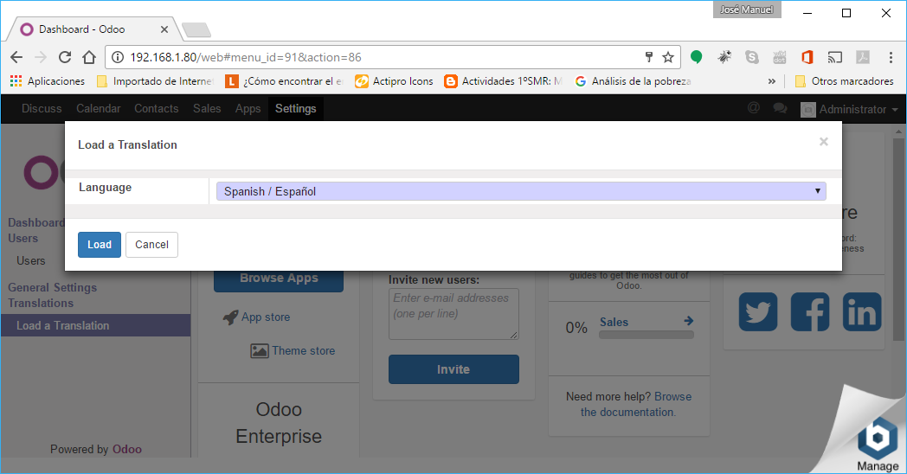Click the Load button in dialog
907x474 pixels.
(x=99, y=245)
